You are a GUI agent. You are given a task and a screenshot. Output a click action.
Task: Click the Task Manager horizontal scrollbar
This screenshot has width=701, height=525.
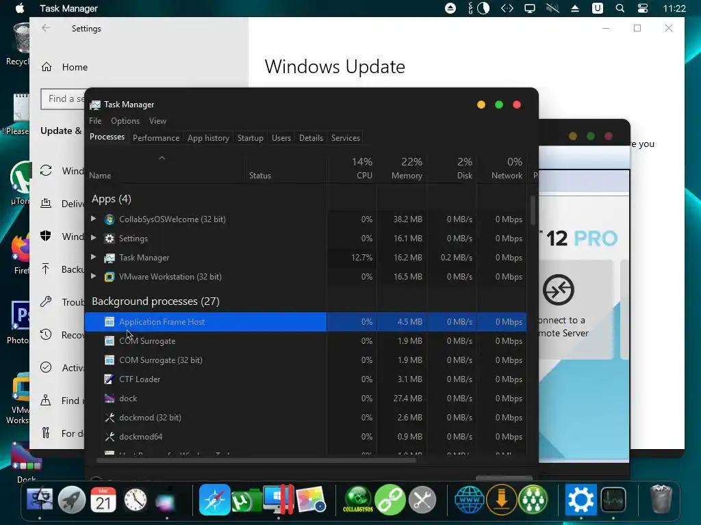click(256, 460)
